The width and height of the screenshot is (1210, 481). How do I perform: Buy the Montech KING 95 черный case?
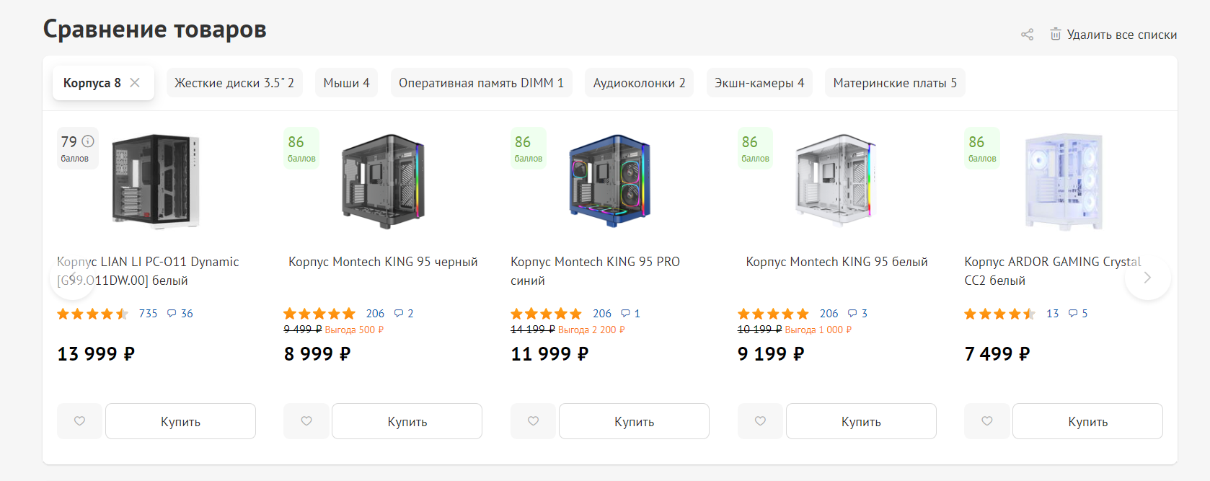(407, 421)
